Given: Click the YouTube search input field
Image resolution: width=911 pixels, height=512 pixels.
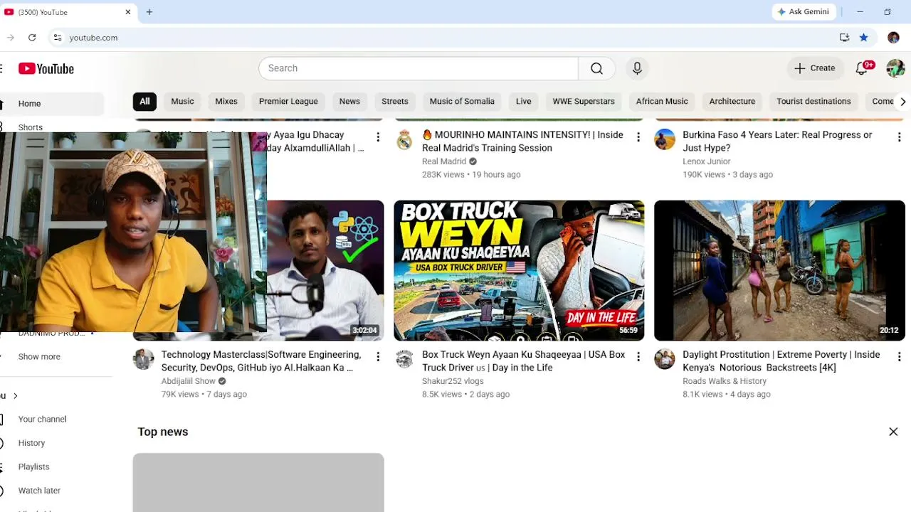Looking at the screenshot, I should pyautogui.click(x=418, y=68).
